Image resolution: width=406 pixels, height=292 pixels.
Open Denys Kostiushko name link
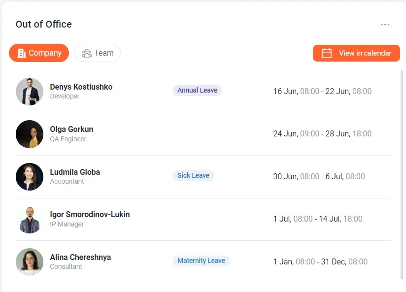click(81, 87)
